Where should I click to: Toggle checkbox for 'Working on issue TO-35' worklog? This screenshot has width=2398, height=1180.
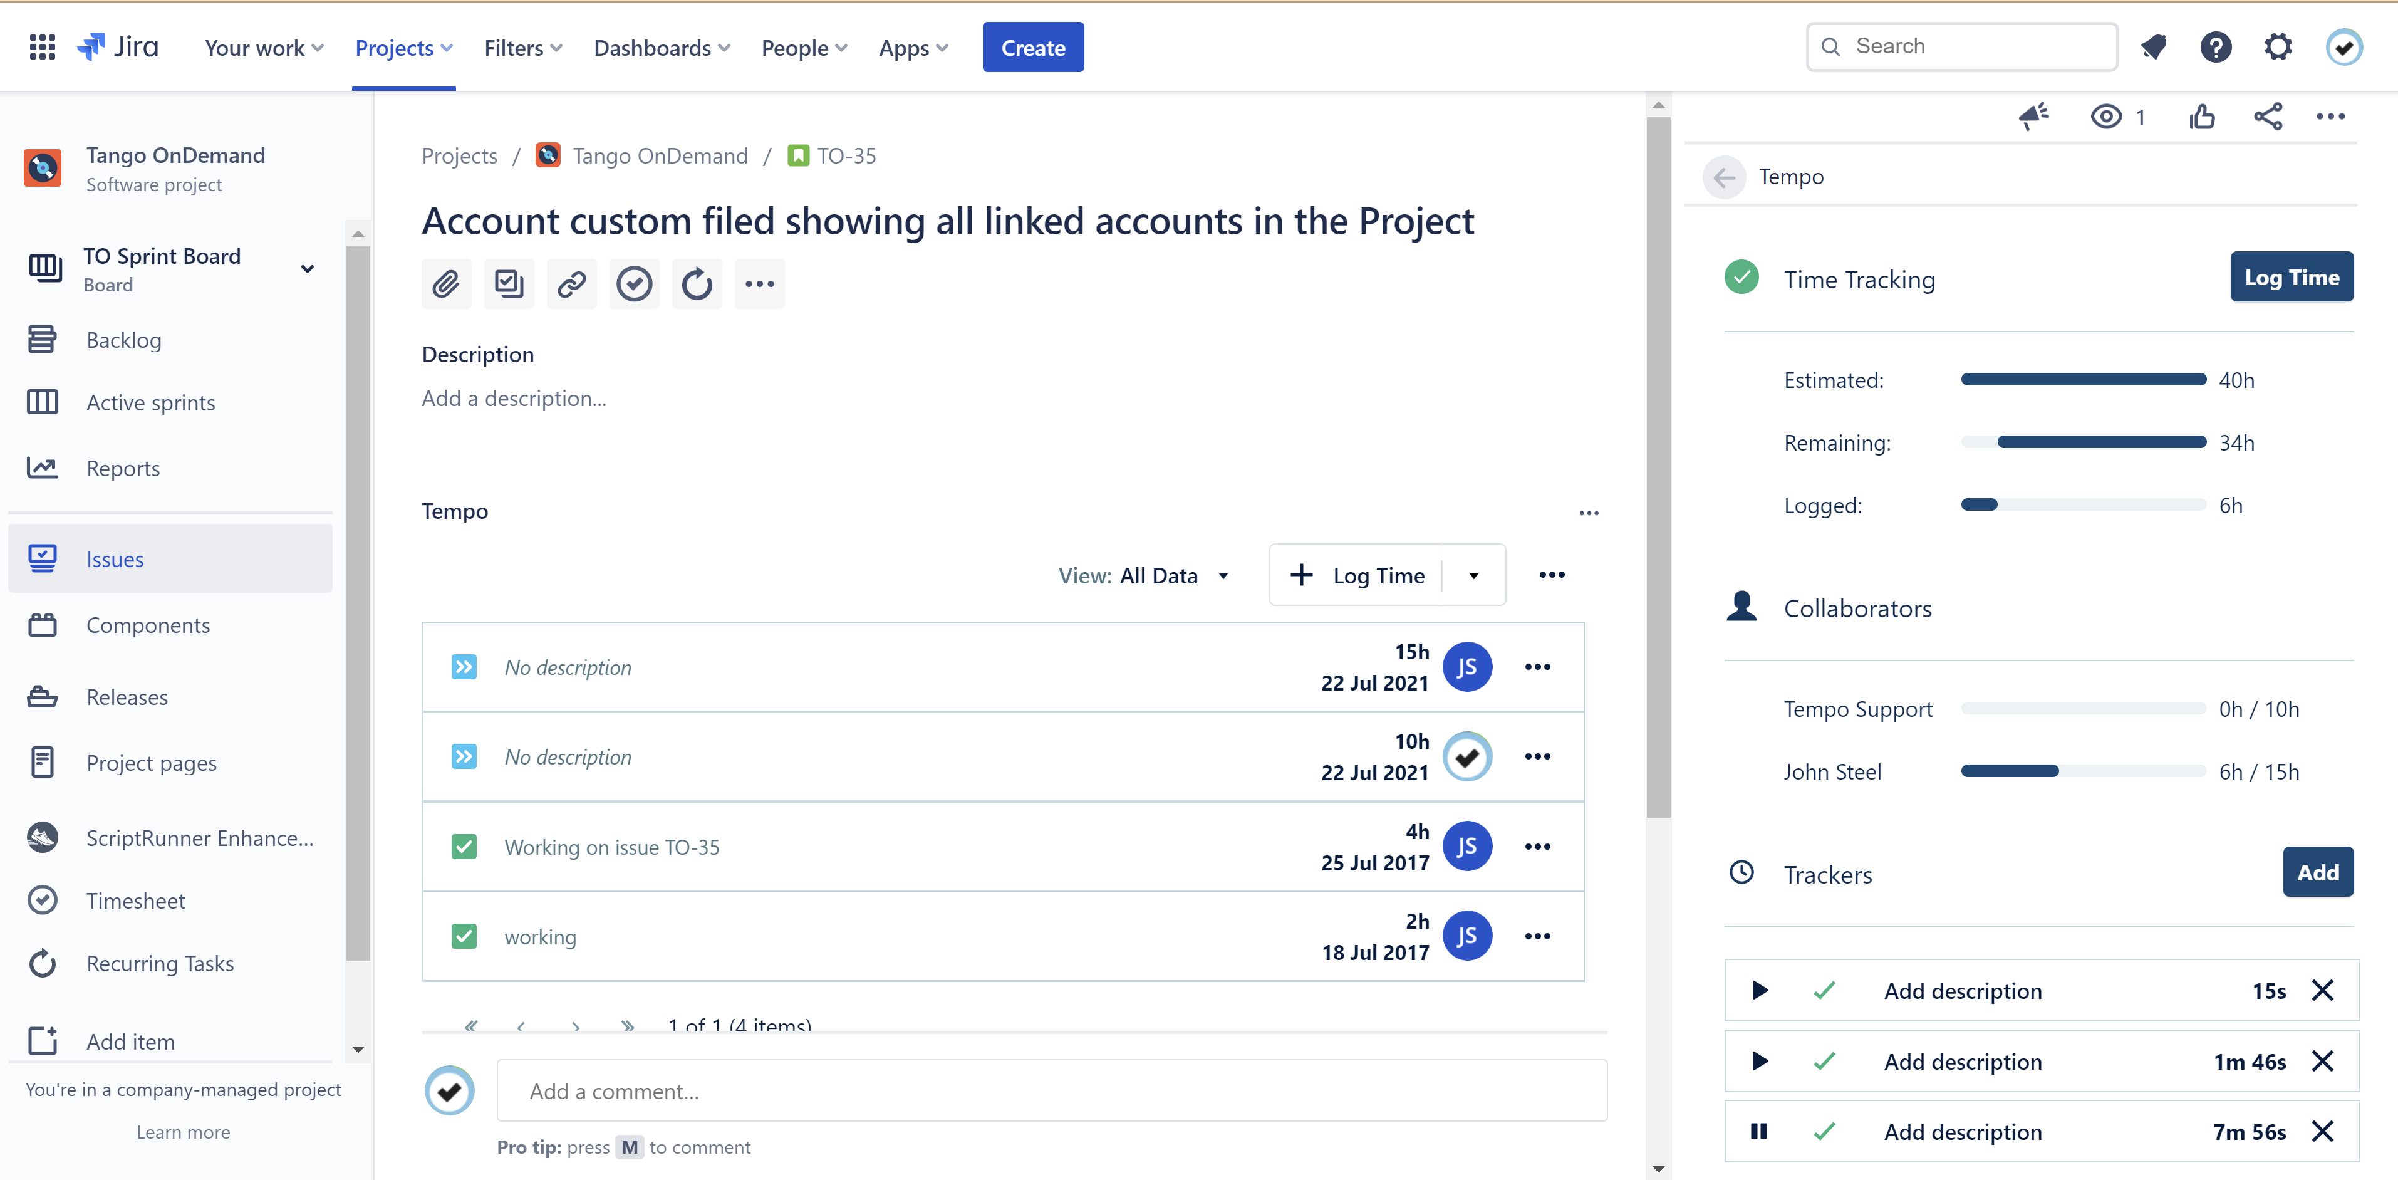[464, 847]
